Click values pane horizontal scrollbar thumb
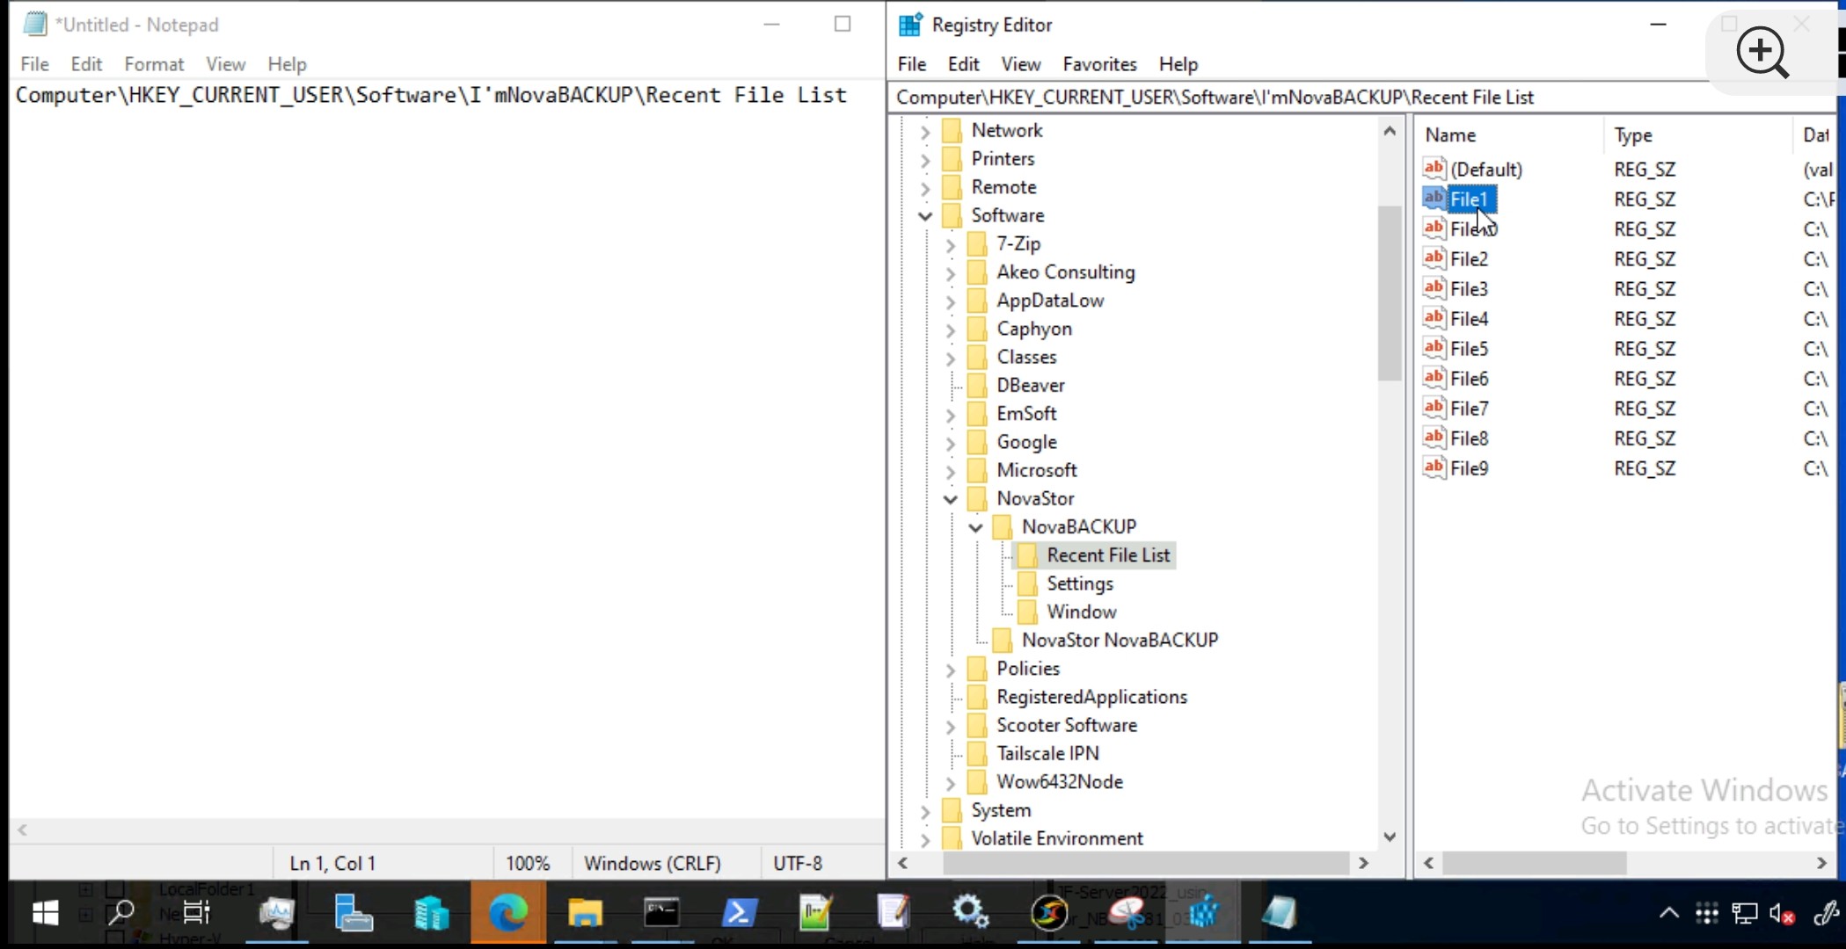Viewport: 1846px width, 949px height. pyautogui.click(x=1534, y=864)
